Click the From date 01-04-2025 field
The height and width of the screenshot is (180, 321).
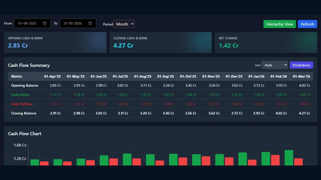click(32, 23)
